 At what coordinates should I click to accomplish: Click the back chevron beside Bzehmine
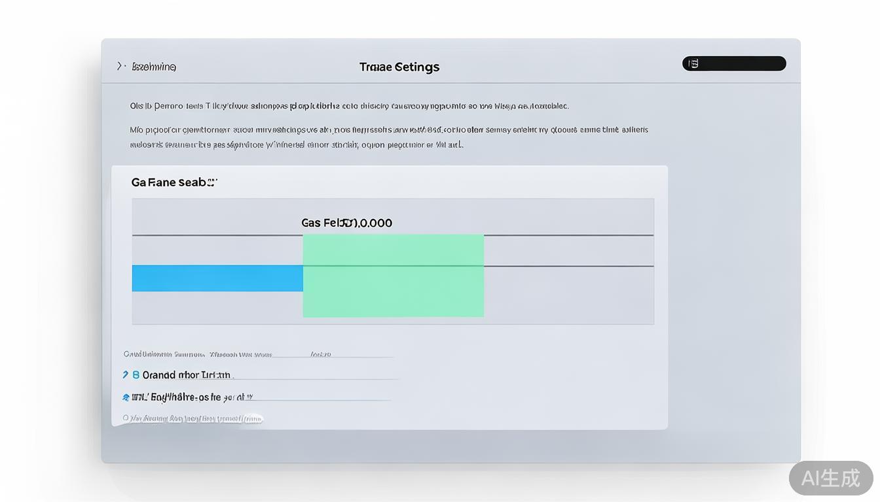pos(120,66)
